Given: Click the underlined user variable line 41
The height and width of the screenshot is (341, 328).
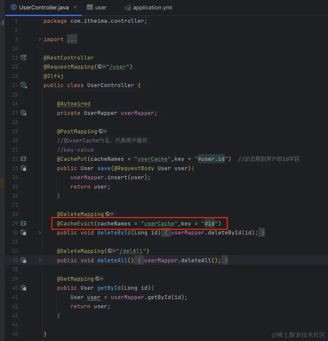Looking at the screenshot, I should [94, 297].
